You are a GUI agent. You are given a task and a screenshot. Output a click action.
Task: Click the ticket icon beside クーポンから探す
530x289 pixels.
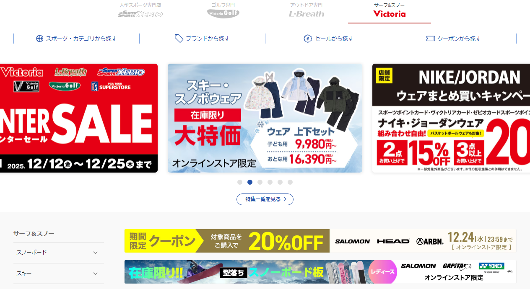coord(430,39)
